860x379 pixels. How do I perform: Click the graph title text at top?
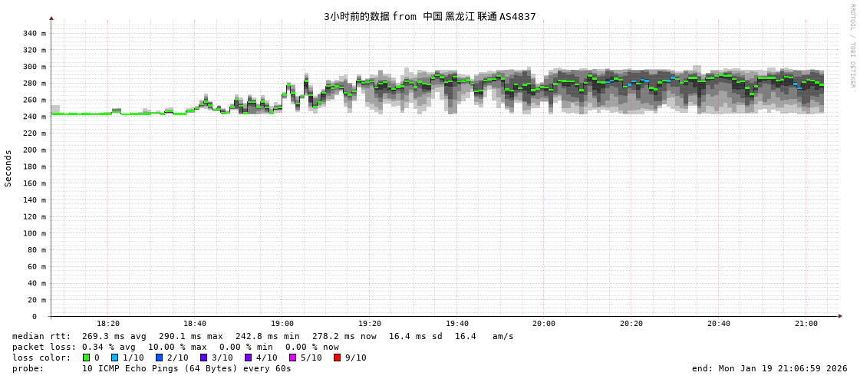coord(430,16)
